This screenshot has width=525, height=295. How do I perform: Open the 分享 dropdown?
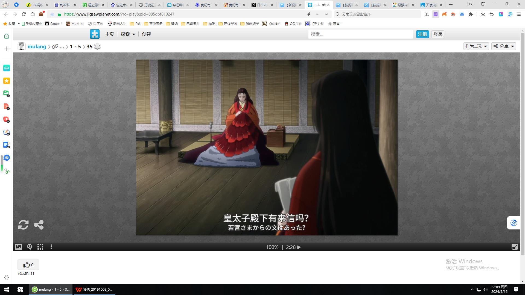(504, 46)
